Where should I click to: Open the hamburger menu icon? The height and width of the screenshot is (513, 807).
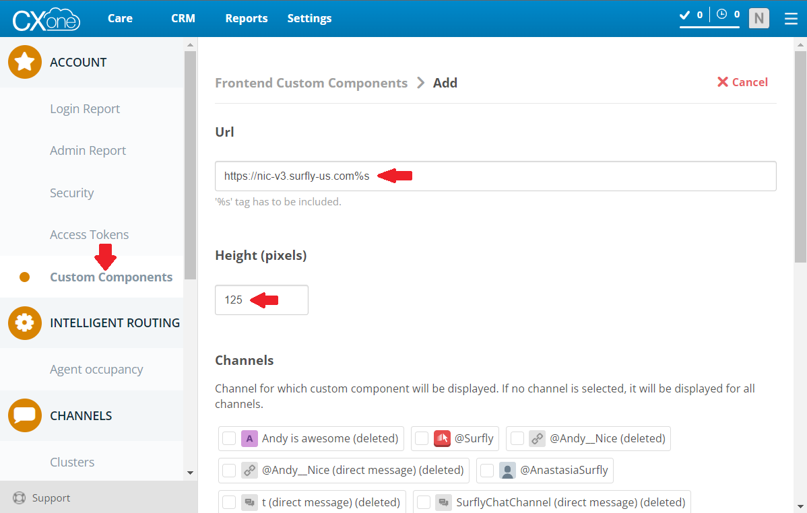(791, 19)
